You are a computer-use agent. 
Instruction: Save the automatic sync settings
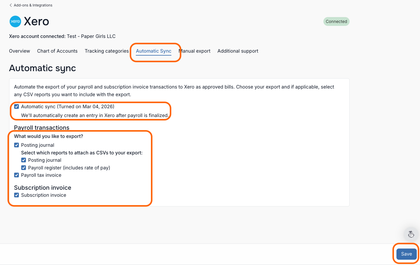(x=406, y=254)
